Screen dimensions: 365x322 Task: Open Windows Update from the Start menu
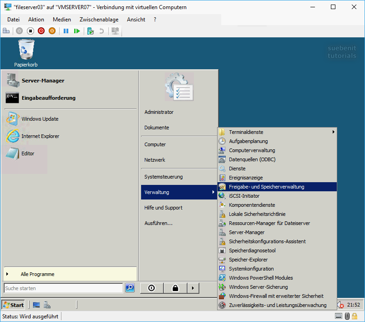click(x=70, y=119)
